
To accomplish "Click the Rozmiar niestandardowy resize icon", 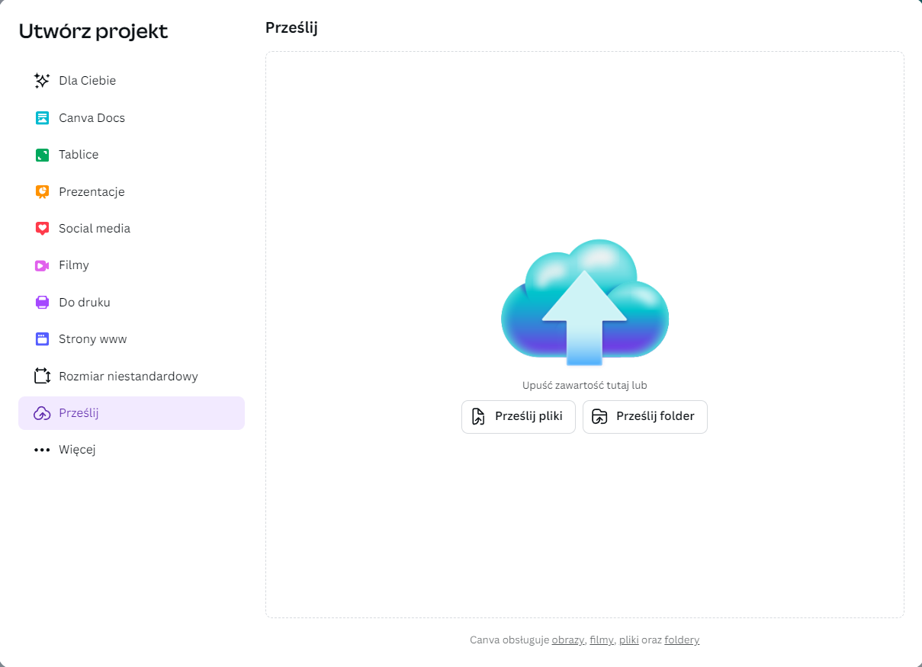I will point(42,376).
